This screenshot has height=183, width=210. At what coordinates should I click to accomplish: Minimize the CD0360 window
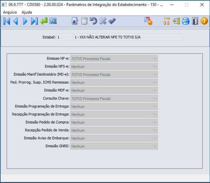[x=172, y=5]
